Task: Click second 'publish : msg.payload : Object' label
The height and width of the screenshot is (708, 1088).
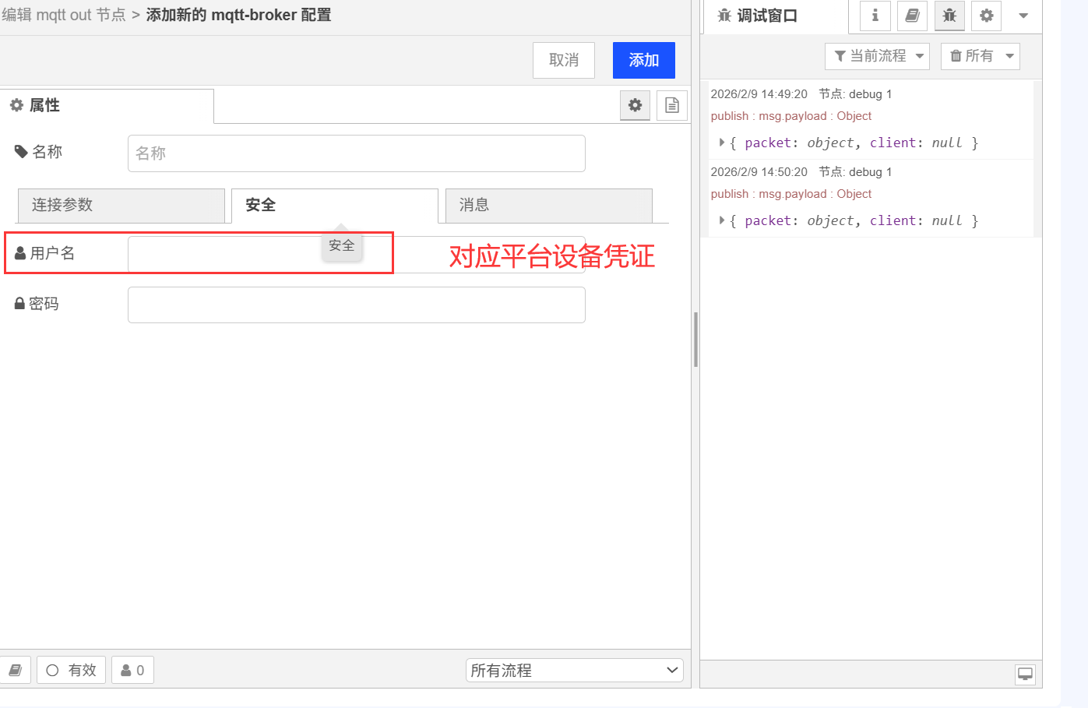Action: (x=791, y=194)
